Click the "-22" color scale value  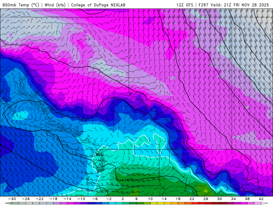click(40, 199)
